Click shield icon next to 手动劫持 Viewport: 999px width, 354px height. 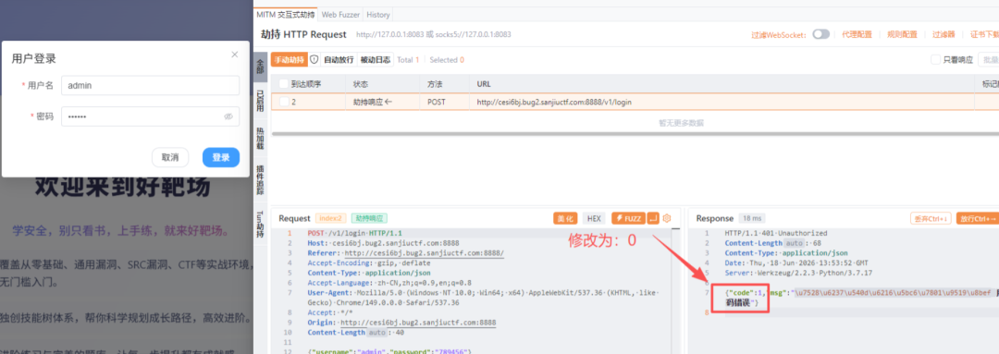(x=314, y=59)
